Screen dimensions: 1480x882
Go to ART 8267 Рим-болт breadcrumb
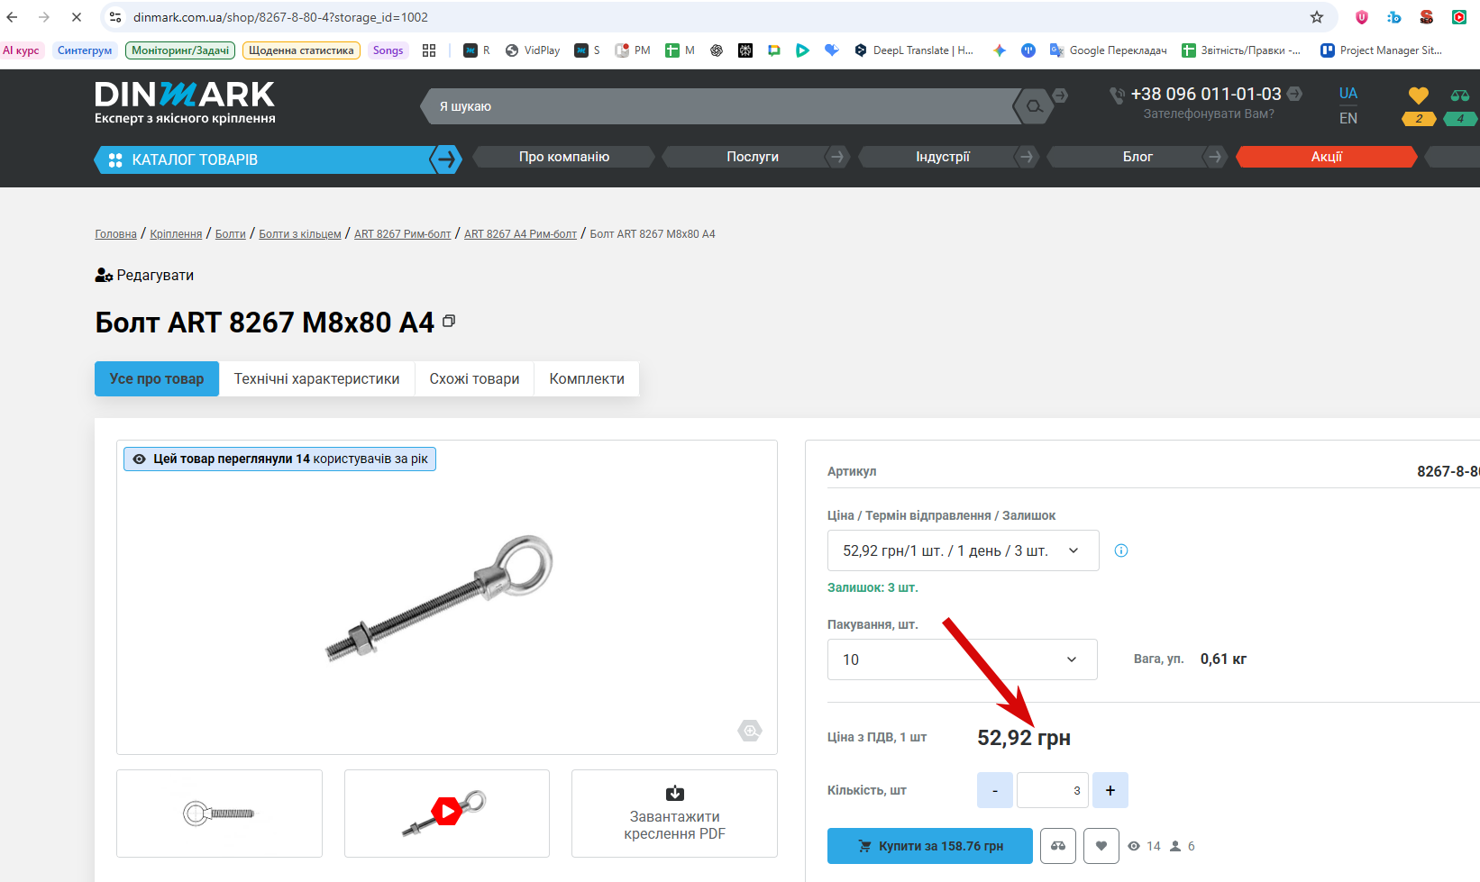tap(403, 234)
